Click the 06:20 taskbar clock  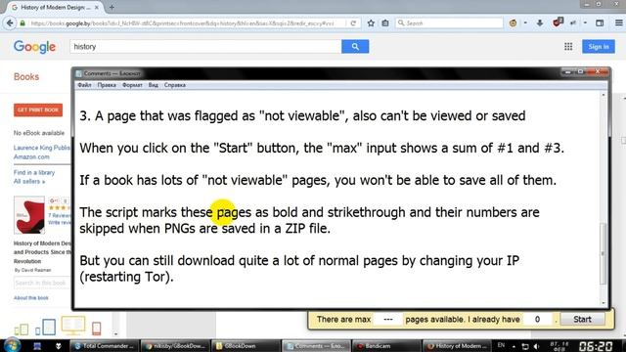[596, 346]
